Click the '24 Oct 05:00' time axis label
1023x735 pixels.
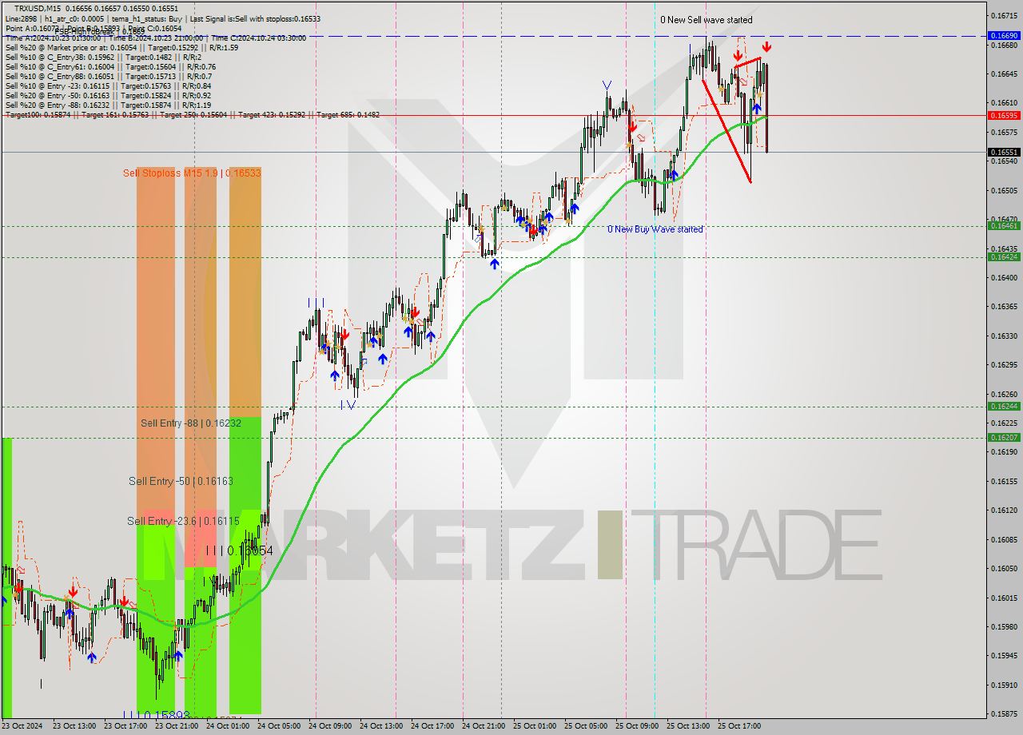pyautogui.click(x=279, y=726)
